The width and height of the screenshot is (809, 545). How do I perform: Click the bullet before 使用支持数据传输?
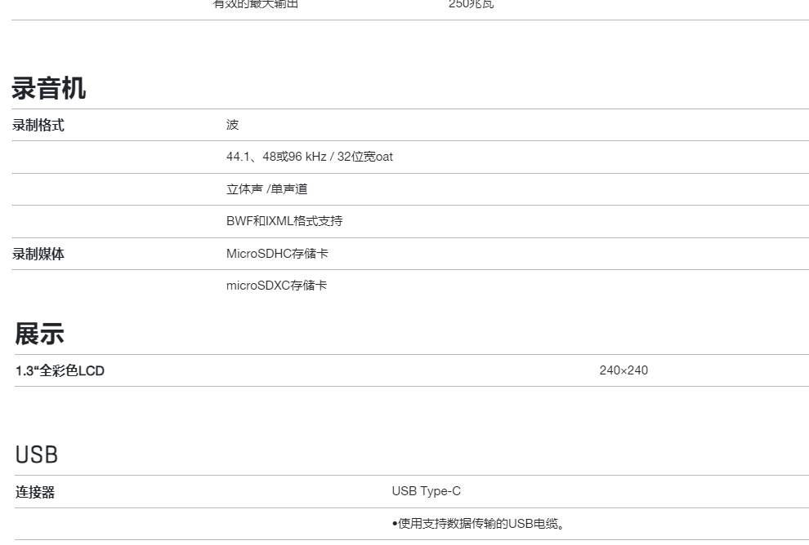tap(395, 524)
